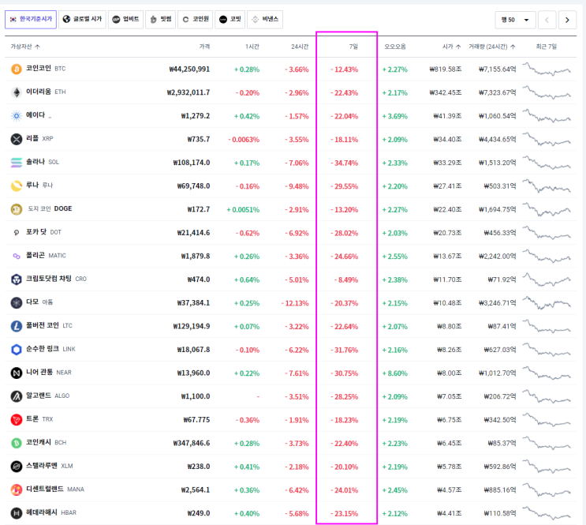Click the +3.69% value in 에이다 row
Viewport: 586px width, 525px height.
coord(394,116)
